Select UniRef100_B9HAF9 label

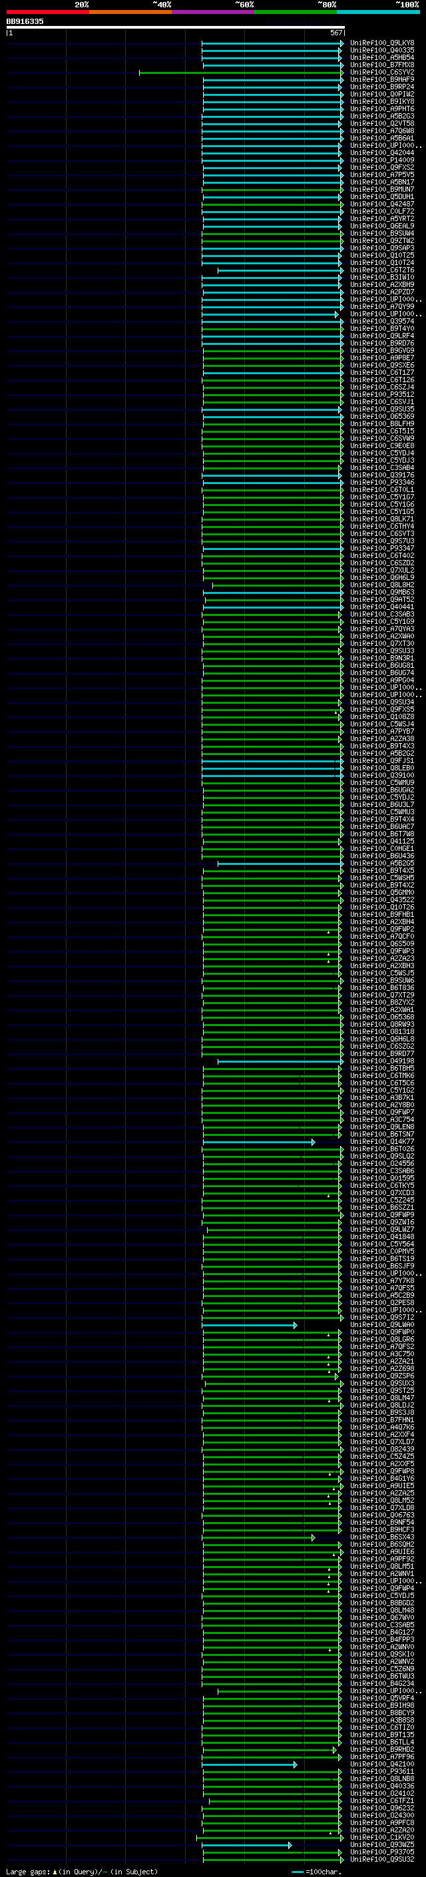[x=381, y=79]
